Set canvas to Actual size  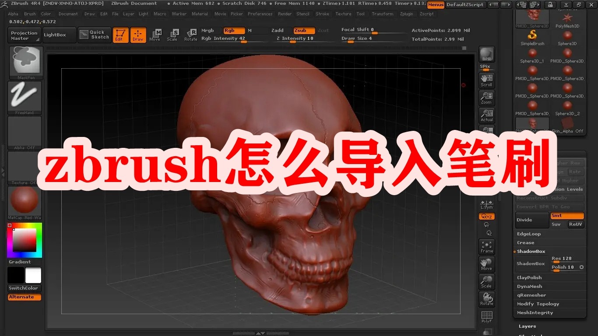point(486,115)
